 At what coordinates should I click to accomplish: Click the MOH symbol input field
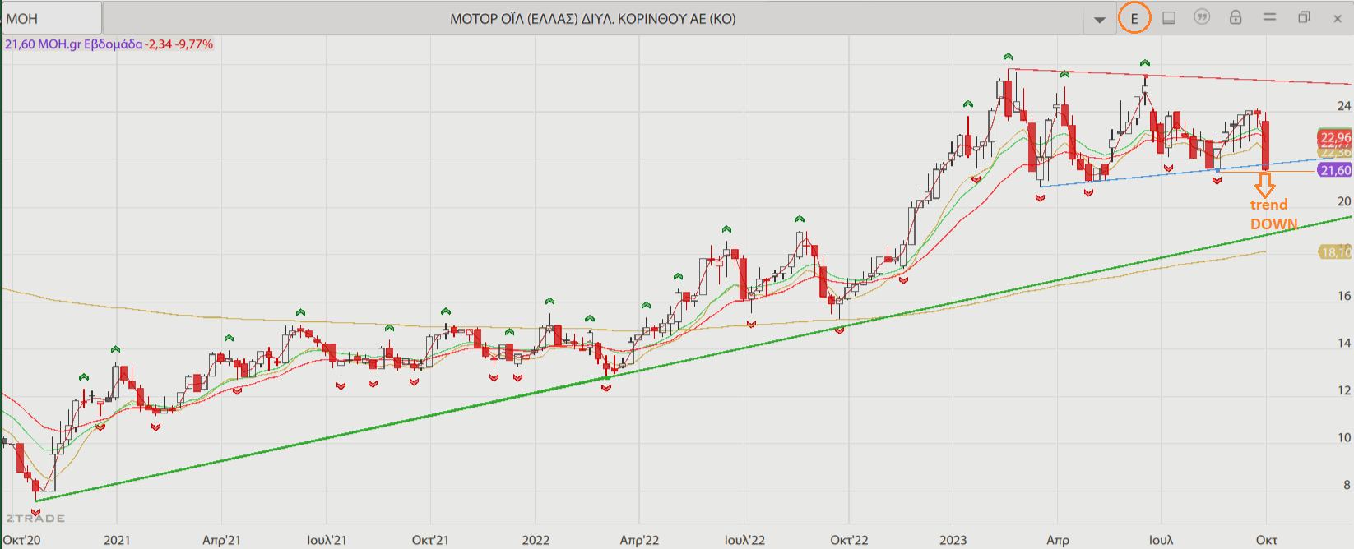[52, 18]
